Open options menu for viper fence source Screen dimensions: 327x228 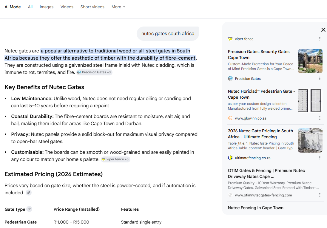point(320,39)
